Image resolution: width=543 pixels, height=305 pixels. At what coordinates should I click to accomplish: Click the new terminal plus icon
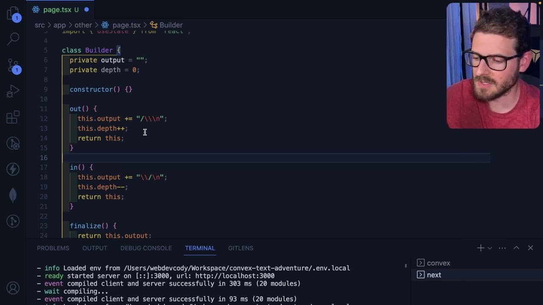481,248
